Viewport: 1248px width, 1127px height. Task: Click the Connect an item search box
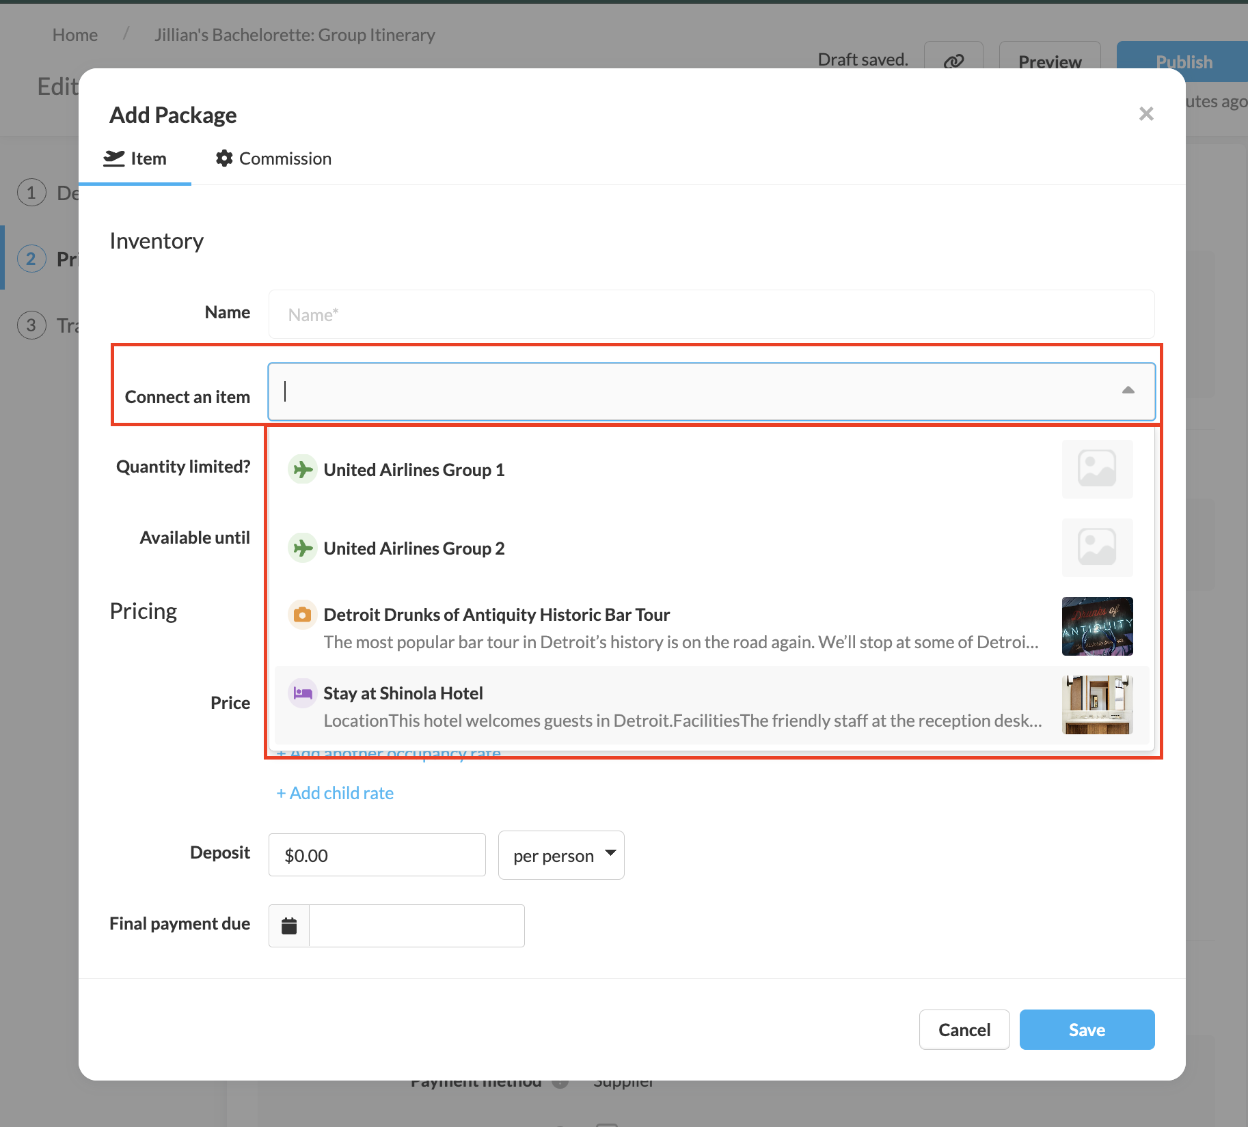(711, 391)
